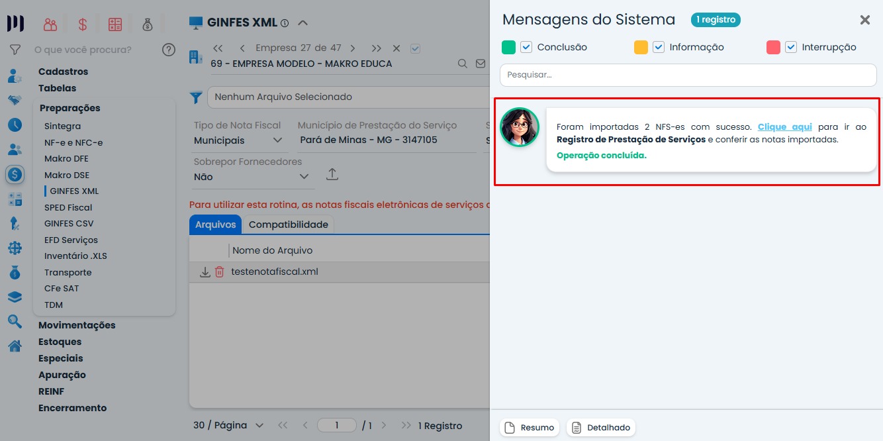
Task: Toggle the Interrupção checkbox
Action: tap(791, 47)
